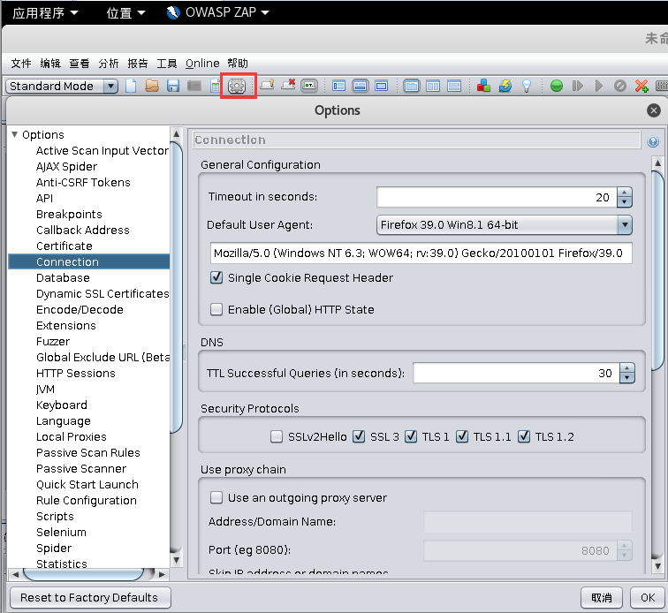
Task: Click the green circle break toggle icon
Action: 557,86
